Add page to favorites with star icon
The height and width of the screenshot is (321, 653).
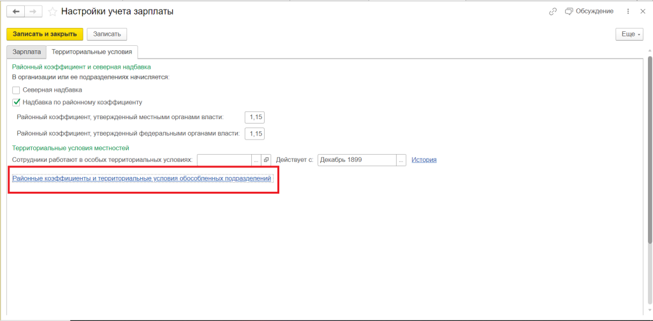pyautogui.click(x=52, y=11)
